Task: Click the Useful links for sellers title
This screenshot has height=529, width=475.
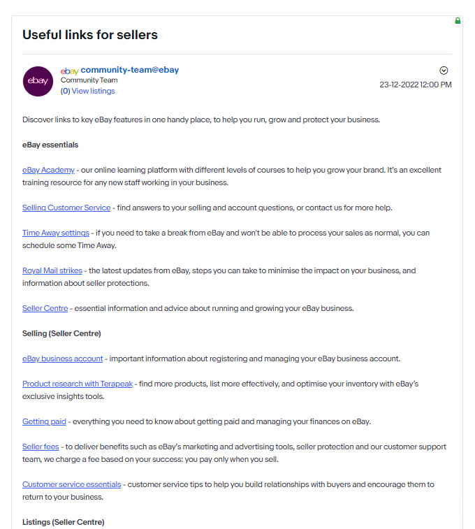Action: [90, 34]
